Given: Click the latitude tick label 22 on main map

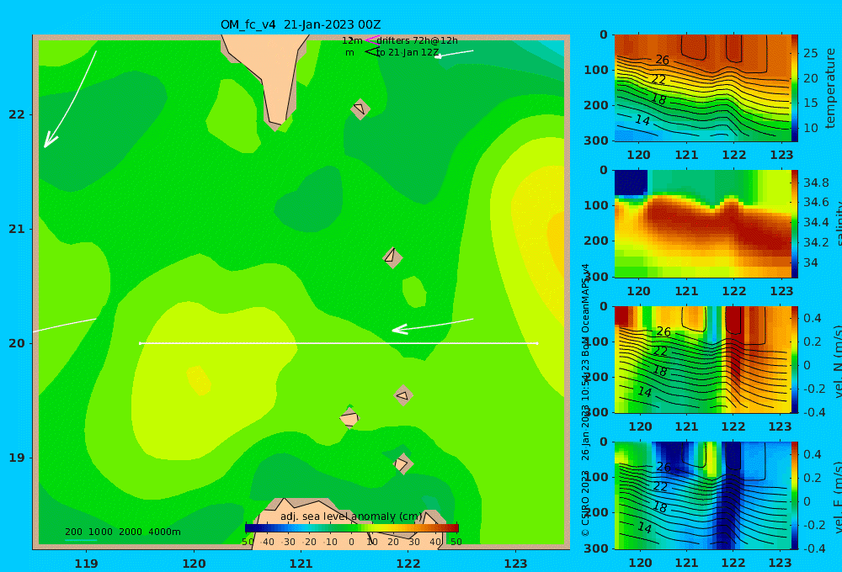Looking at the screenshot, I should tap(17, 115).
